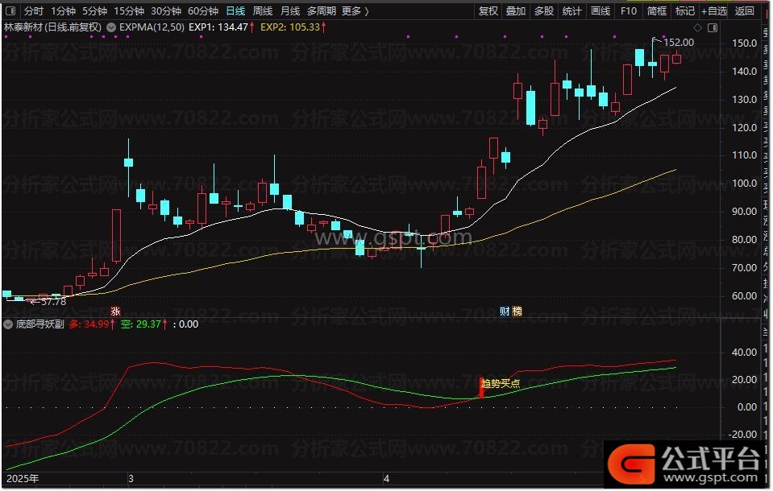773x491 pixels.
Task: Click the small panel icon at top-left corner
Action: 10,11
